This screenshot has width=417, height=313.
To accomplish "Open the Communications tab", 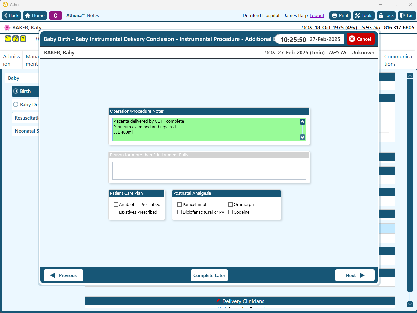I will [x=398, y=60].
